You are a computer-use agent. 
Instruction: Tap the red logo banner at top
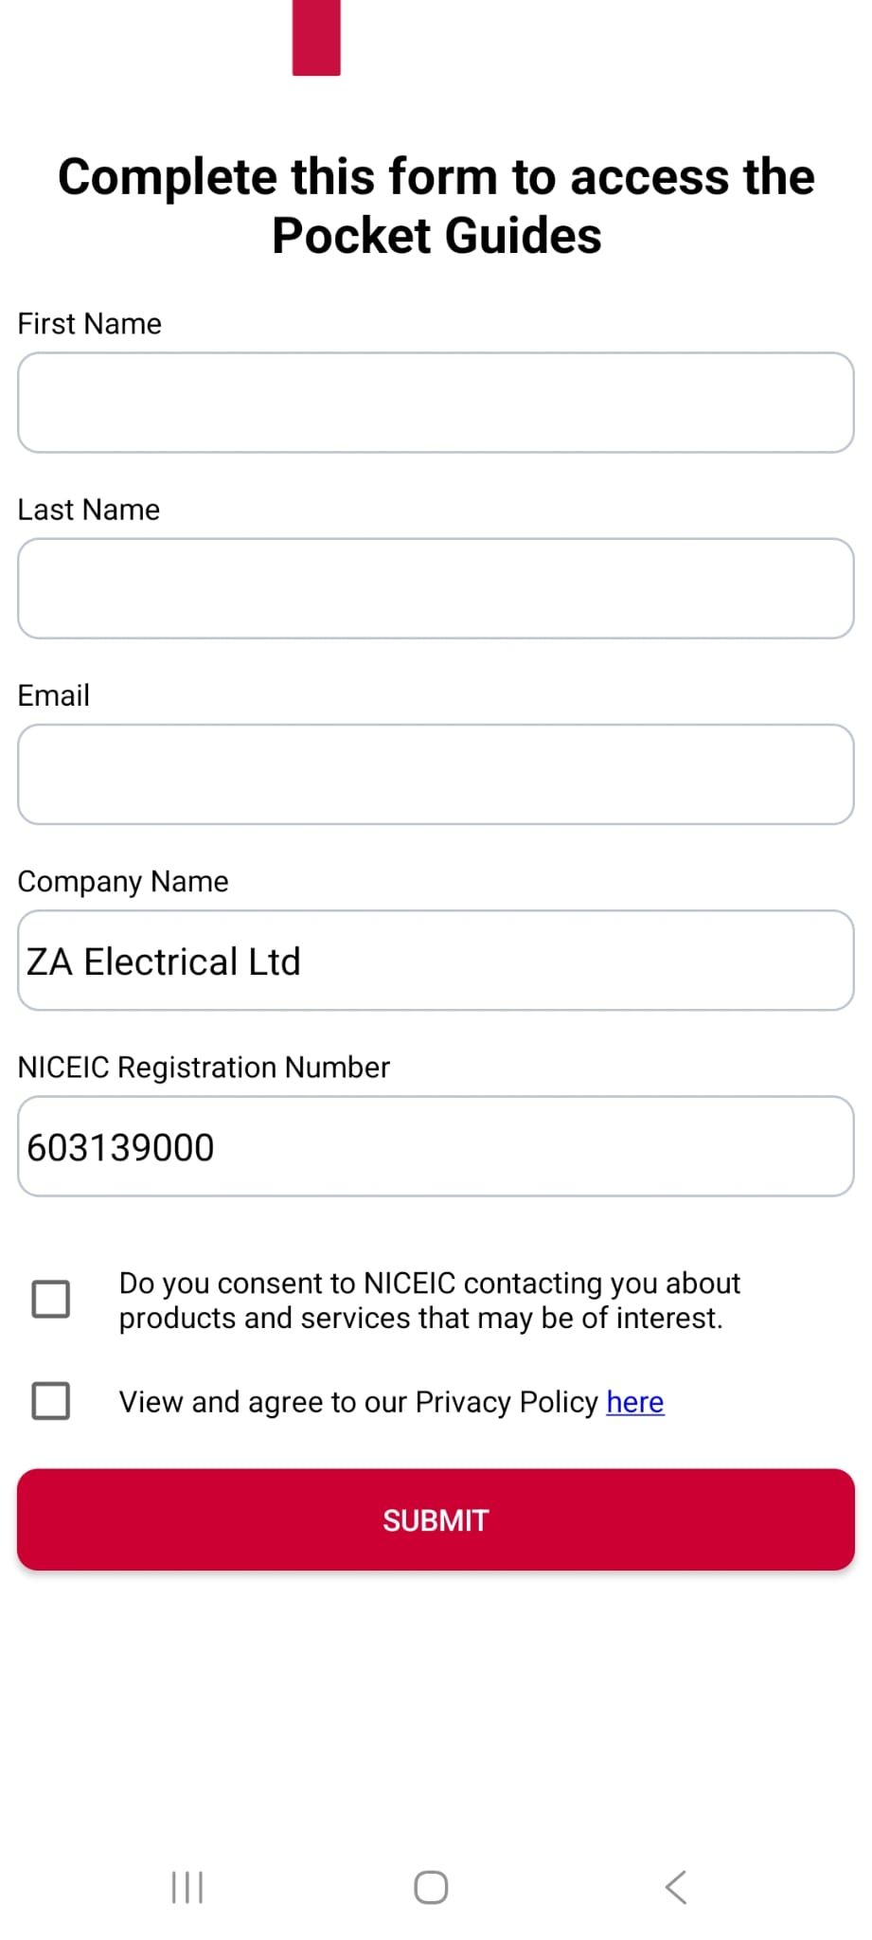tap(316, 38)
